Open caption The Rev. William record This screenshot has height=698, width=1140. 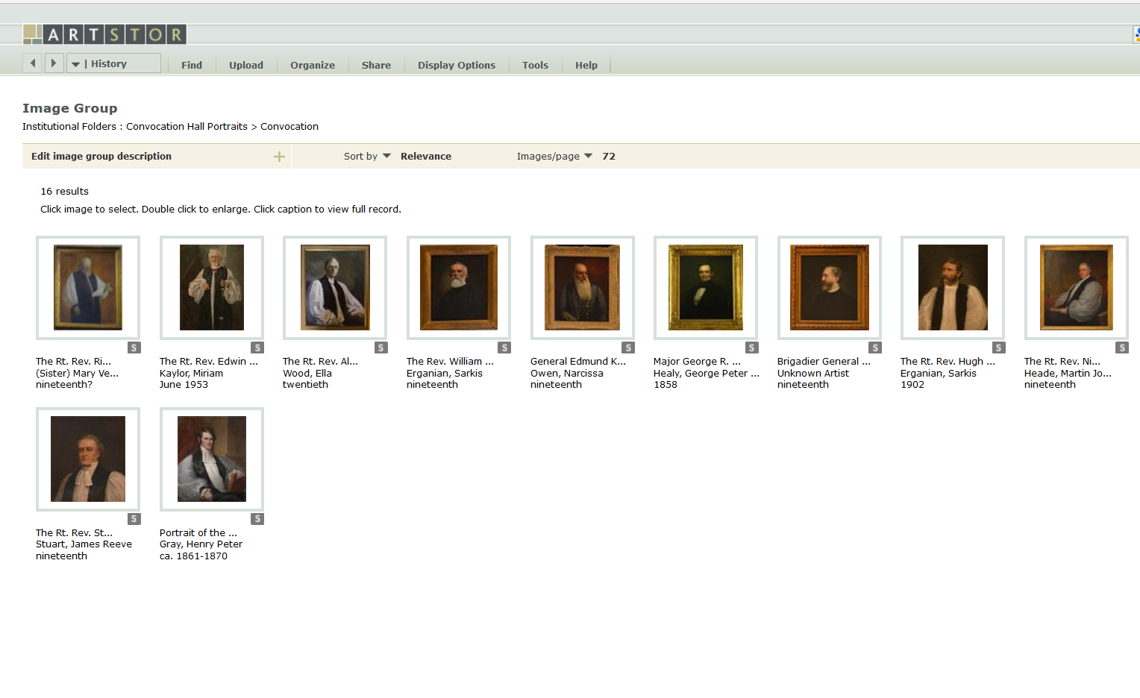click(x=450, y=361)
